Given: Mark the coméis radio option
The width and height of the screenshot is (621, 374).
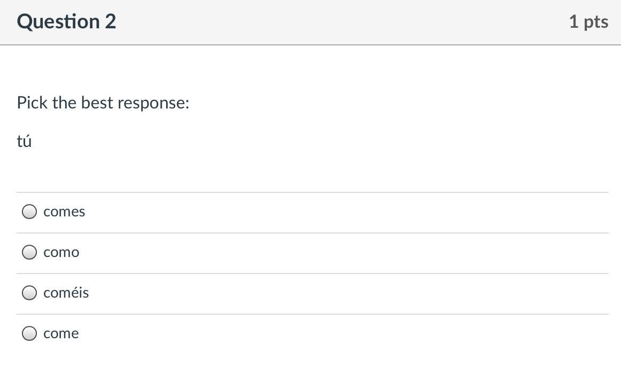Looking at the screenshot, I should [29, 293].
